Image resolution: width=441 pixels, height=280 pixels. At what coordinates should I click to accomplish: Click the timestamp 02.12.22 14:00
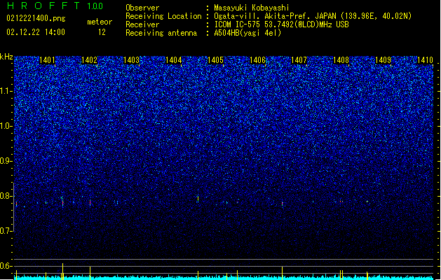36,32
